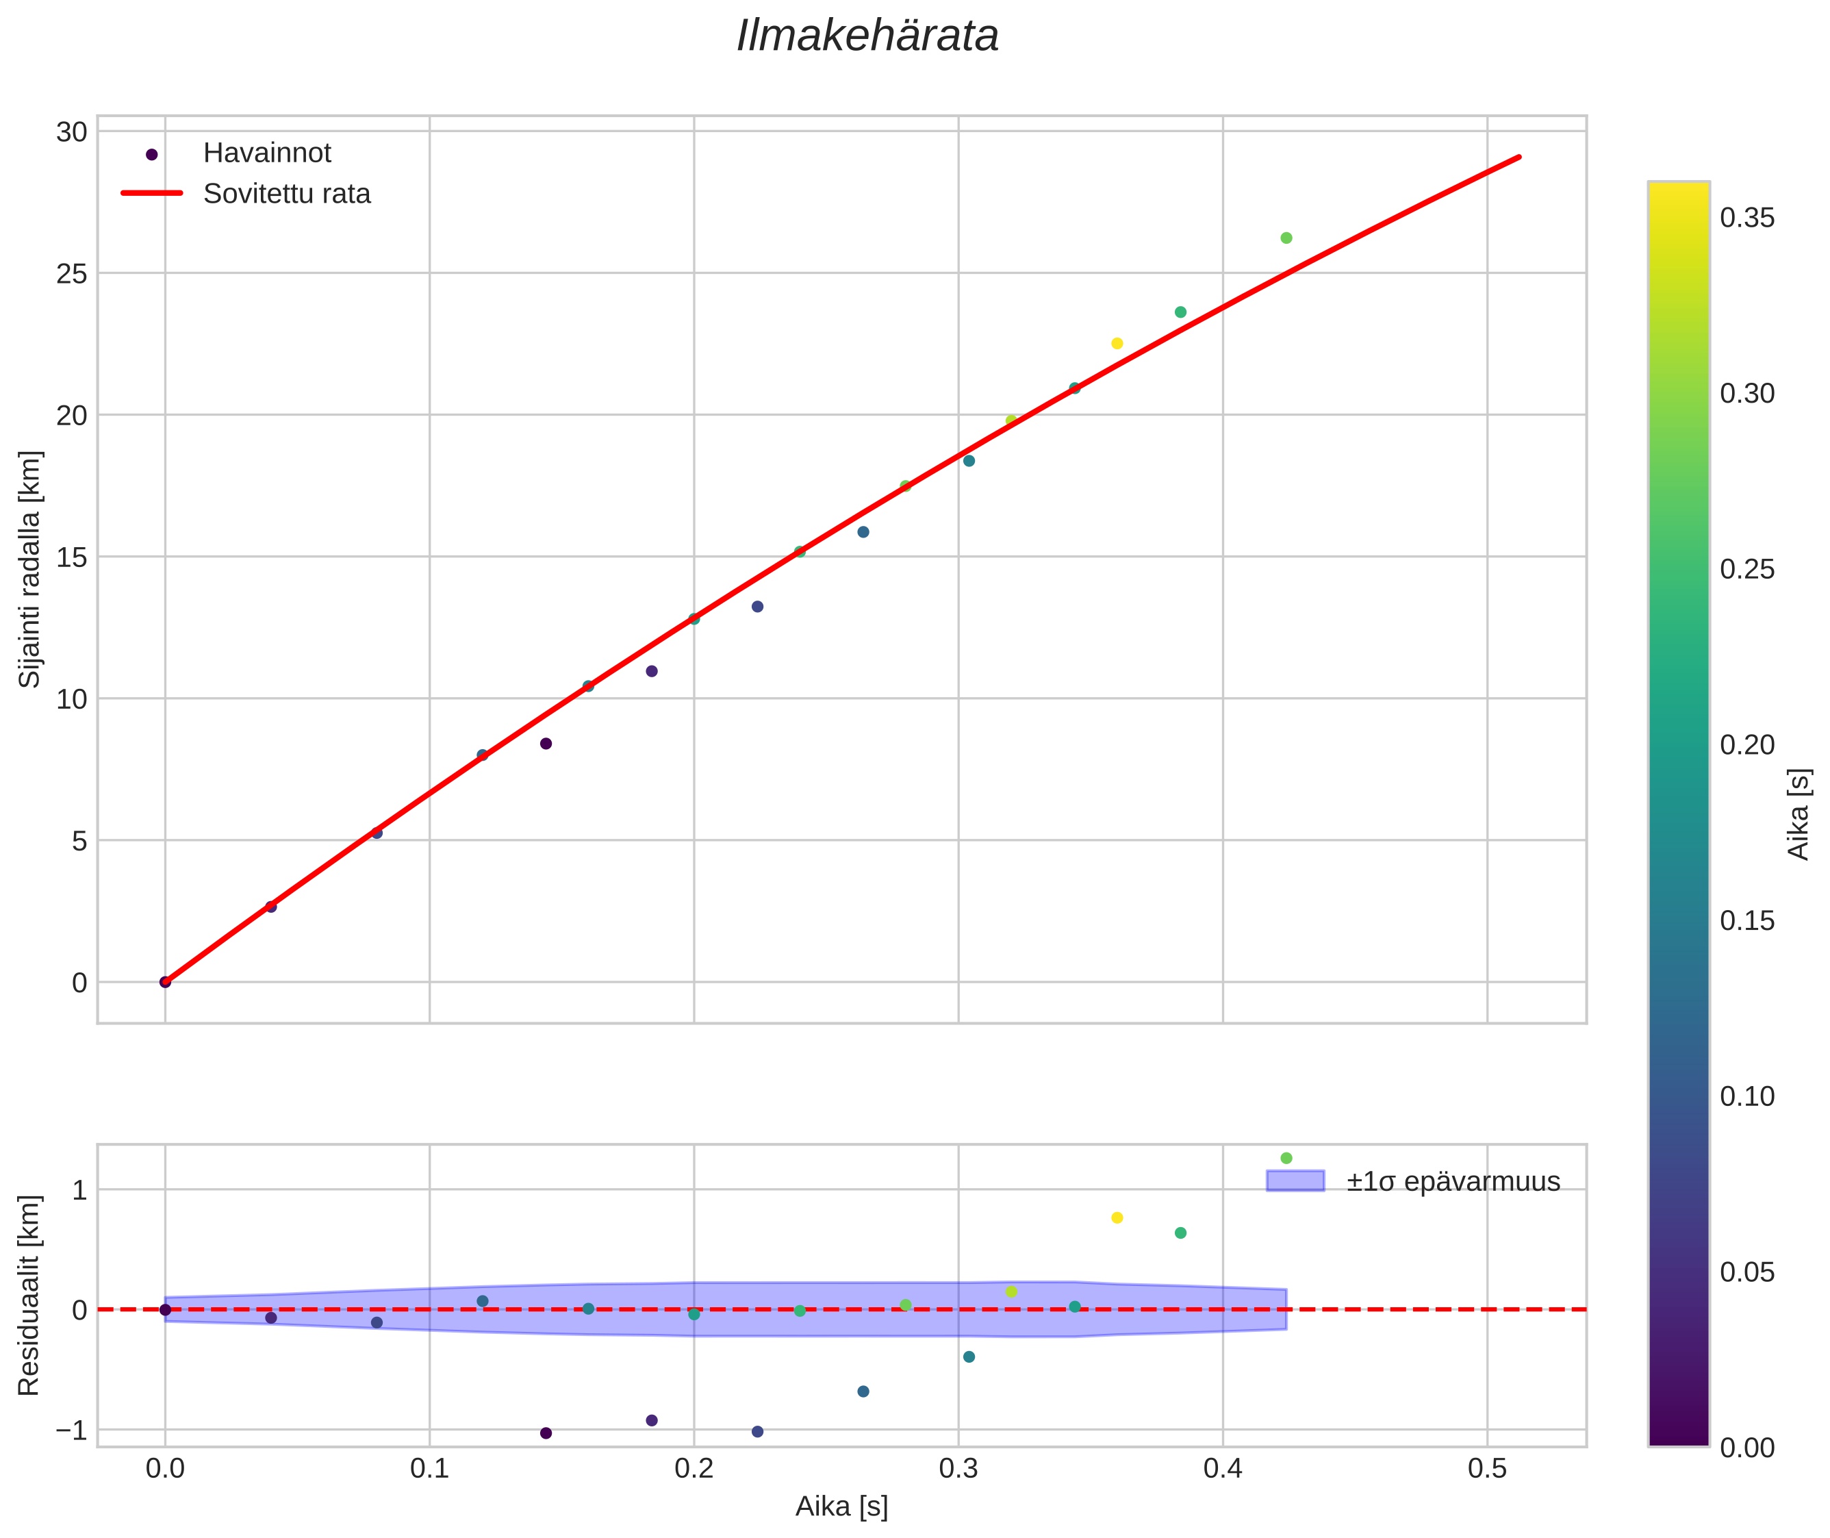Click the observation point at the plot origin
The image size is (1830, 1538).
(165, 982)
